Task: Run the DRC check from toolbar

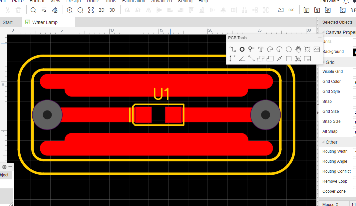Action: (x=291, y=10)
